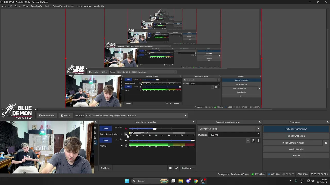Open Task View on the taskbar
330x185 pixels.
(x=173, y=181)
